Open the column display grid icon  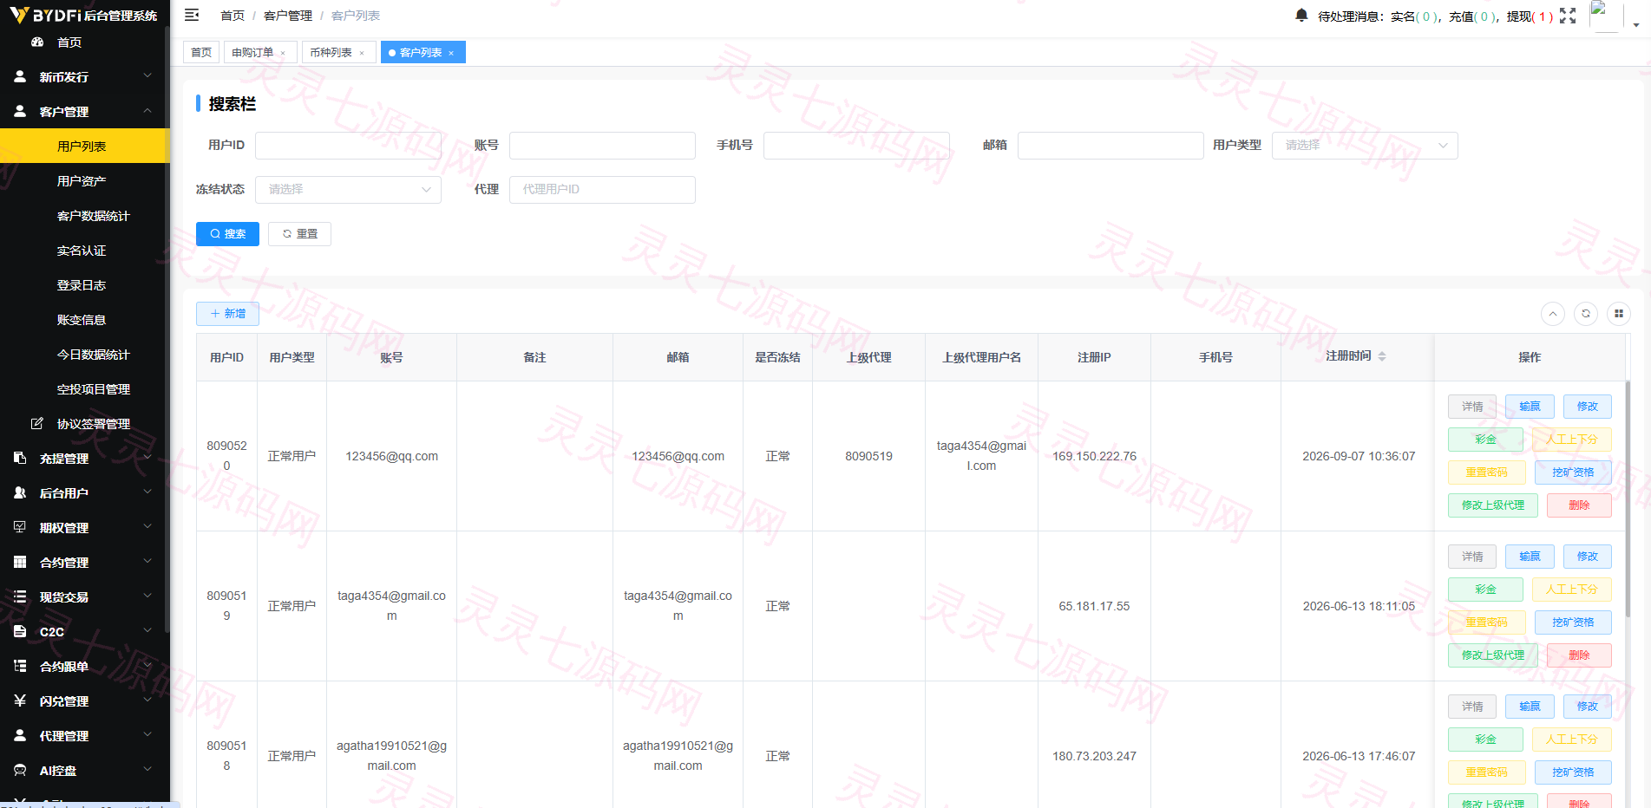pyautogui.click(x=1619, y=314)
